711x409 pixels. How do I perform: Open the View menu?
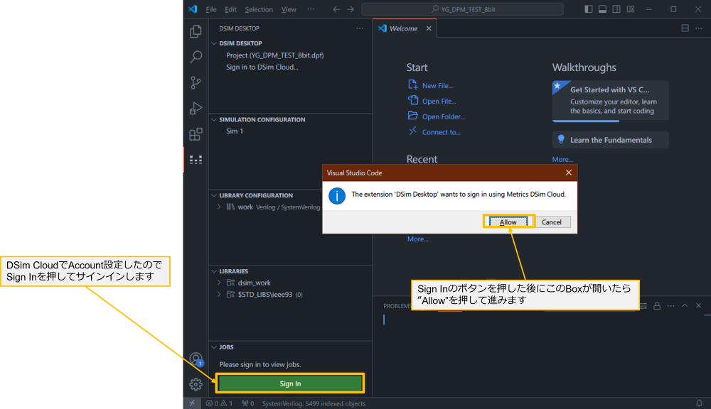[x=289, y=9]
